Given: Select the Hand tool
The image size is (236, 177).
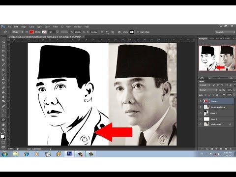Looking at the screenshot, I should pyautogui.click(x=3, y=125).
